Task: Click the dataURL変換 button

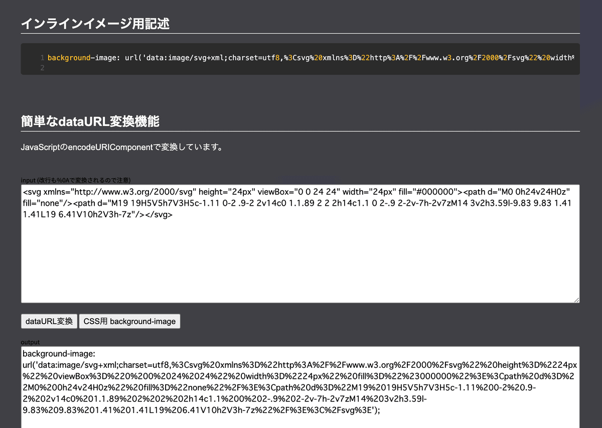Action: 49,321
